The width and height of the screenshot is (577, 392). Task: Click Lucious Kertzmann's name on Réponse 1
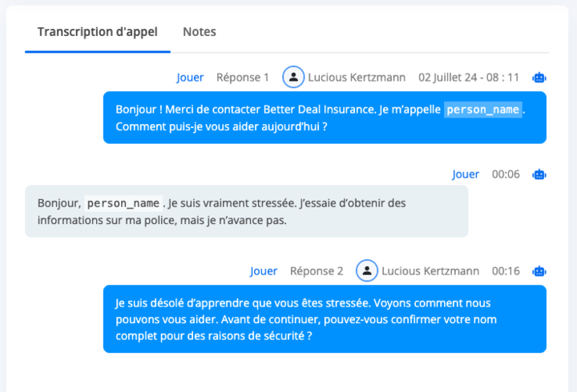(x=357, y=78)
